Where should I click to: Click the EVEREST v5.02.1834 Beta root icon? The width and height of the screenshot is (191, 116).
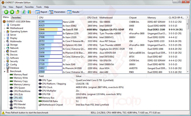pos(4,22)
